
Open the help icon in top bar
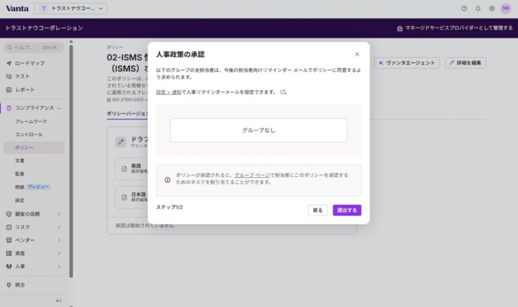coord(464,9)
